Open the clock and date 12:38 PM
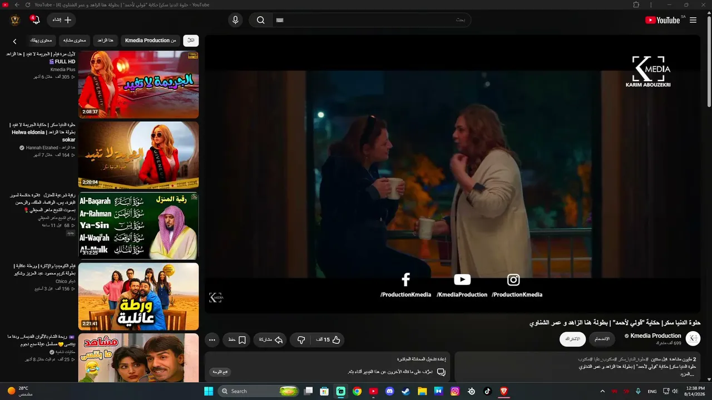Viewport: 712px width, 400px height. pyautogui.click(x=695, y=391)
